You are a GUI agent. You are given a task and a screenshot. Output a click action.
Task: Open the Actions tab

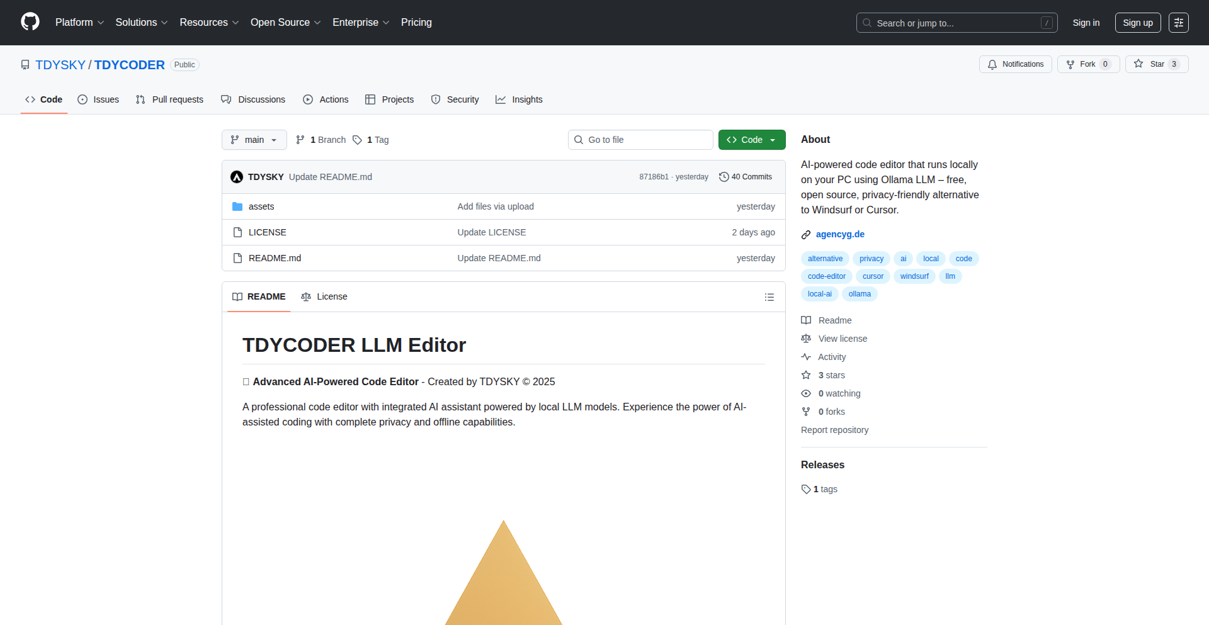(x=326, y=99)
